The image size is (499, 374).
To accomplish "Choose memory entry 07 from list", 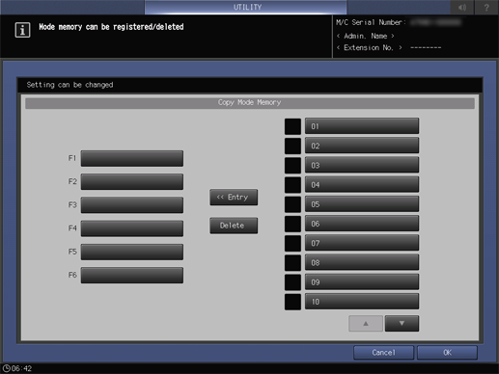I will click(362, 243).
